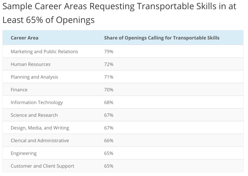Select the 66% Clerical and Administrative value
248x176 pixels.
click(x=109, y=141)
